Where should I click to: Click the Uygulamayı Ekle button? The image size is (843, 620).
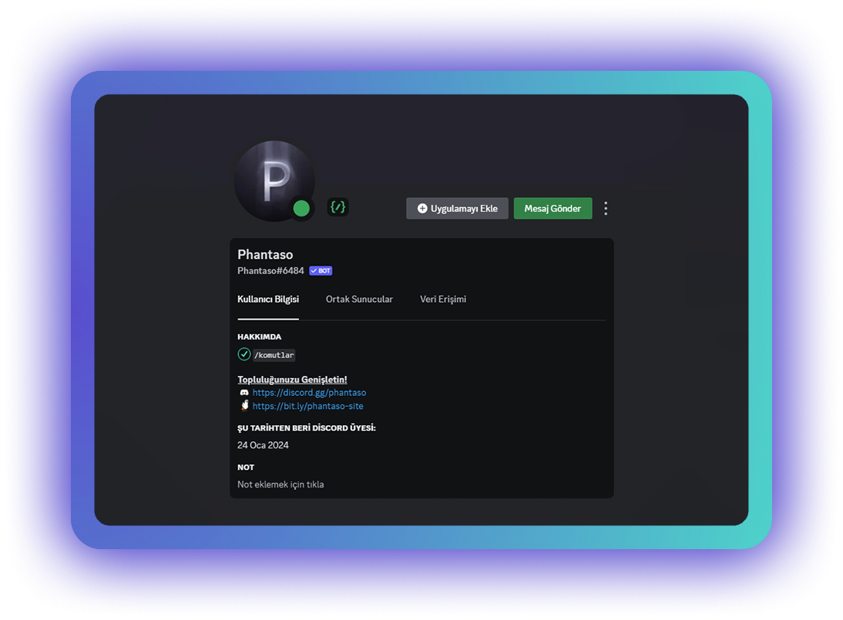tap(457, 209)
